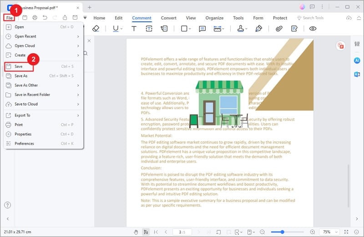Screen dimensions: 364x237
Task: Select the Eraser tool in comment toolbar
Action: point(96,29)
